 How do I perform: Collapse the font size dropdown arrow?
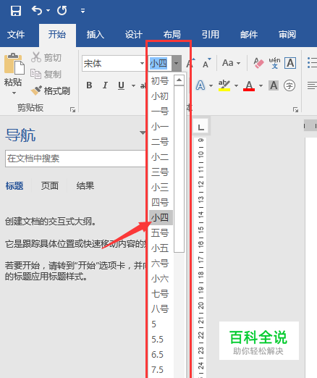click(x=176, y=64)
